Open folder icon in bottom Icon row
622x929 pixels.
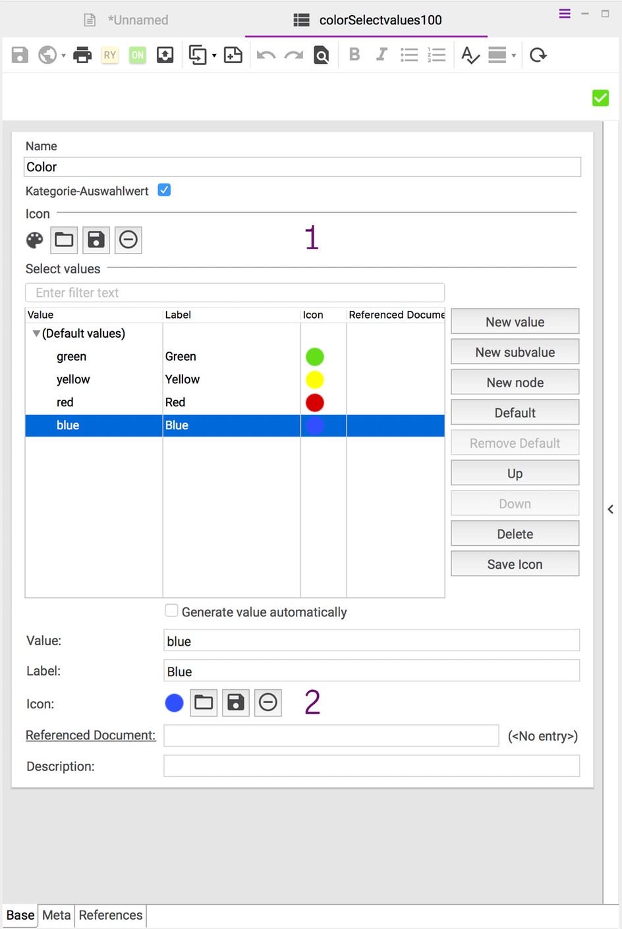204,703
